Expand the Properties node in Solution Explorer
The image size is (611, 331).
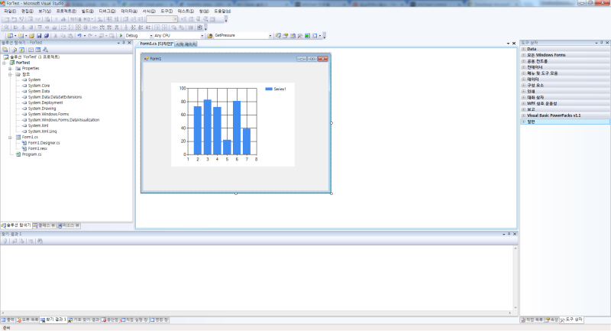pos(10,68)
